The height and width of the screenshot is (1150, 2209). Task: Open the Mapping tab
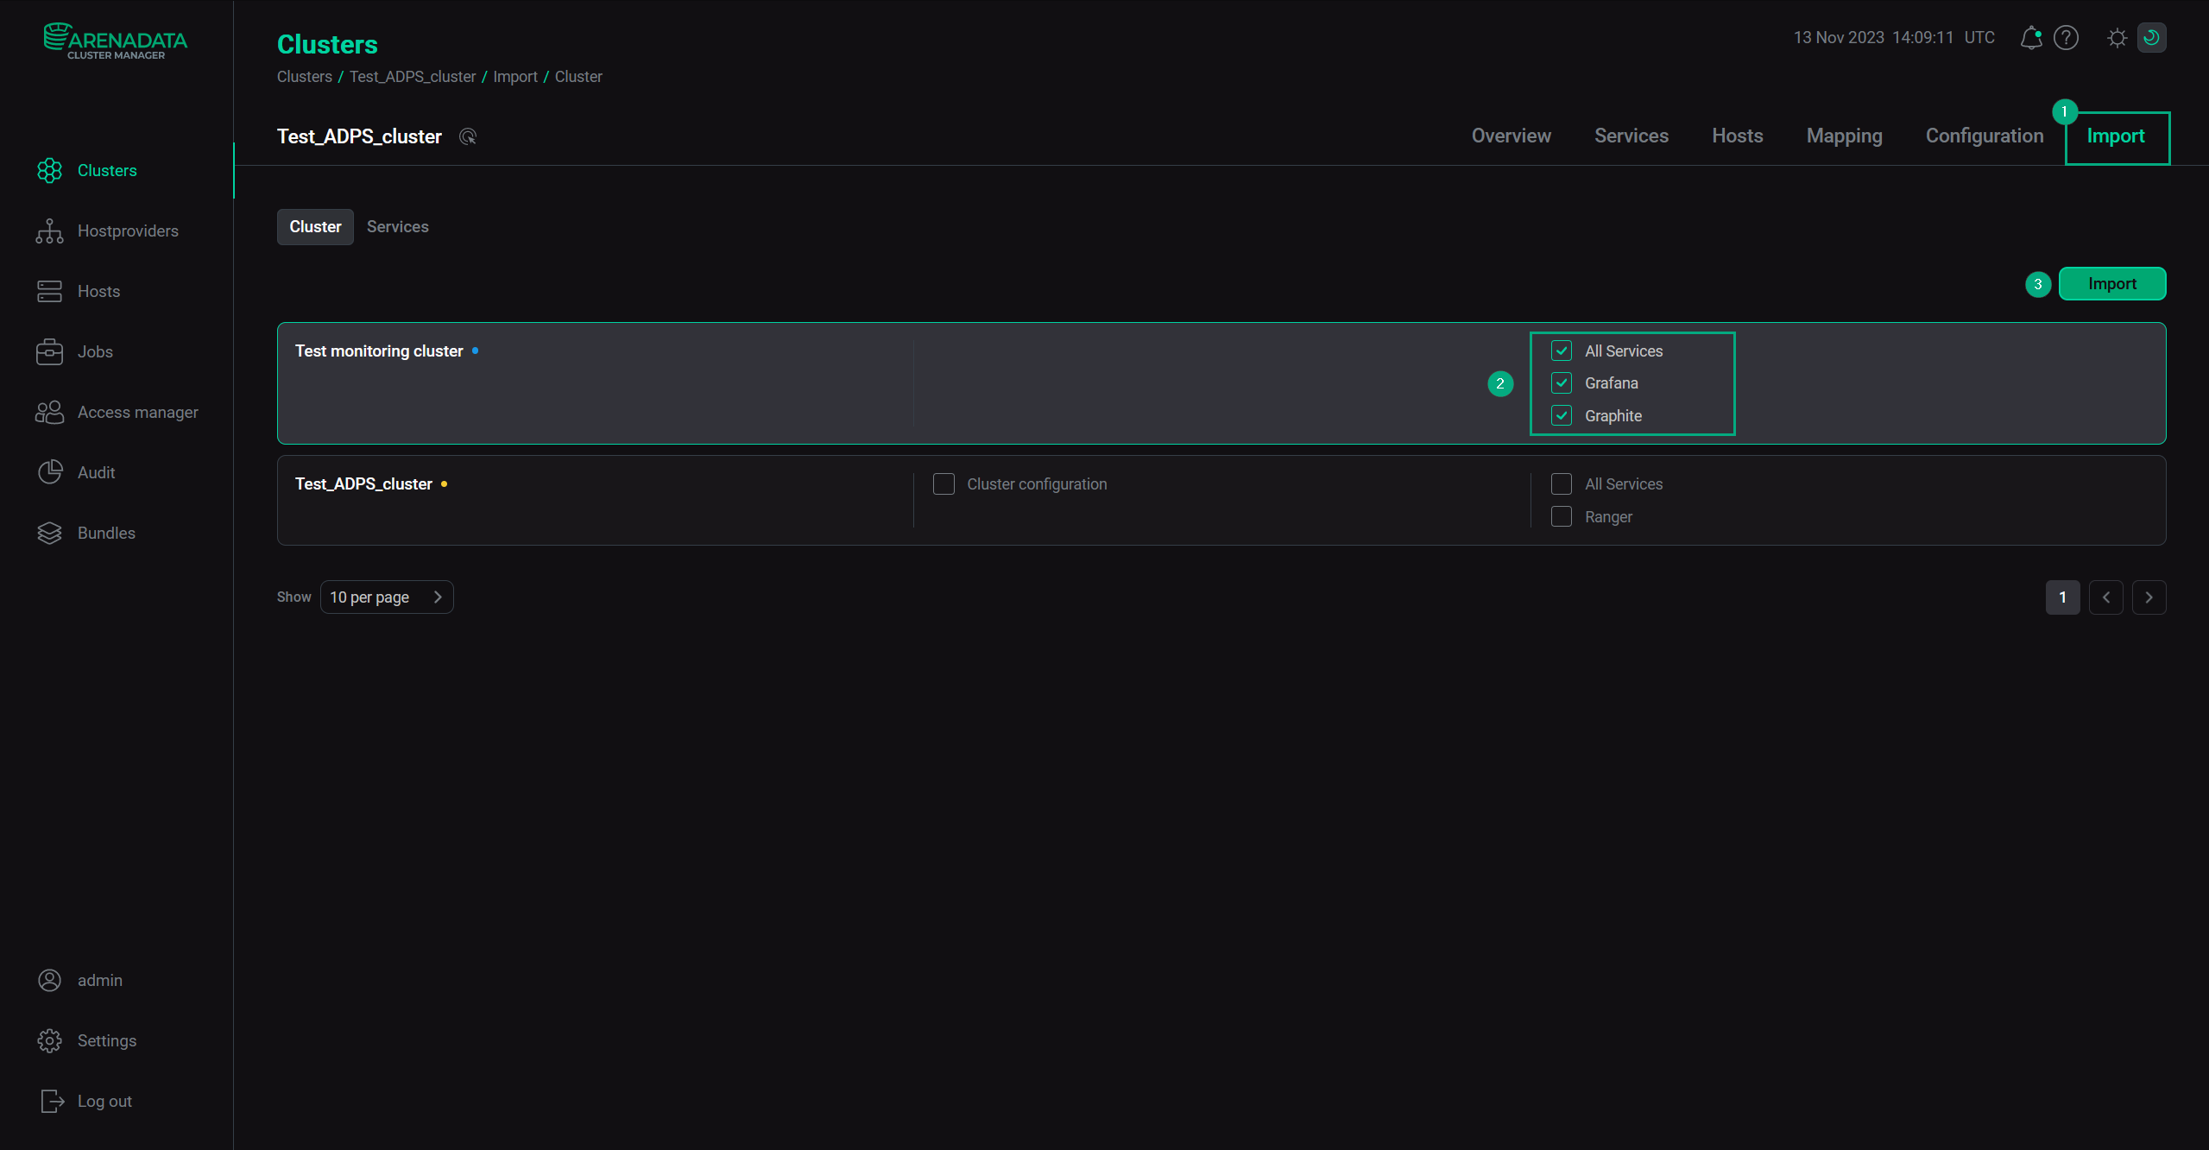pyautogui.click(x=1844, y=136)
